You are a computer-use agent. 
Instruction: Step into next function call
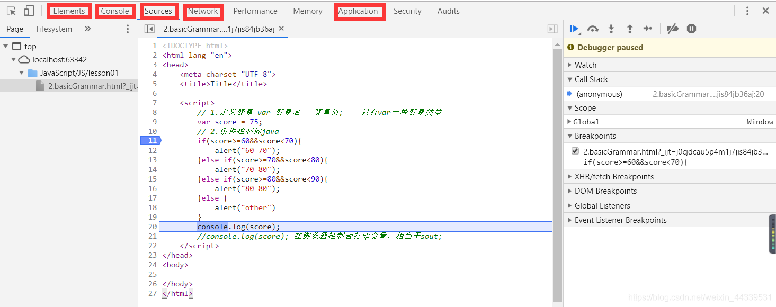click(611, 29)
